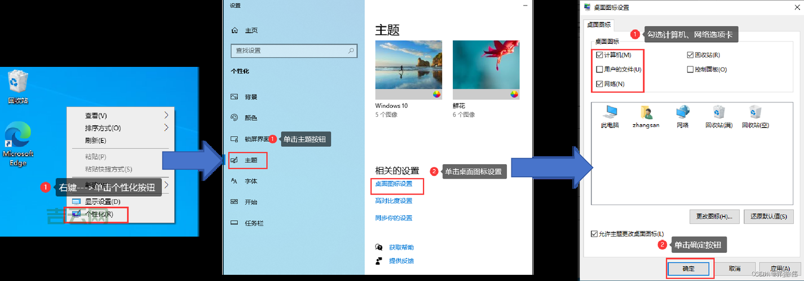Click the 取消 button

tap(734, 269)
